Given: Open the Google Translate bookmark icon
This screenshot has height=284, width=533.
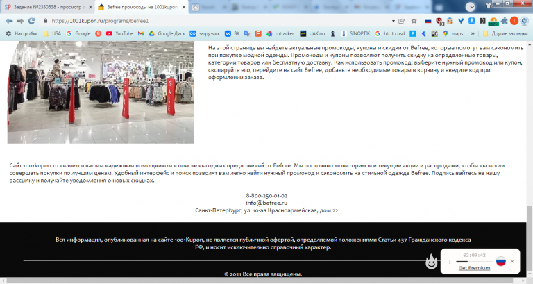Looking at the screenshot, I should coord(247,33).
